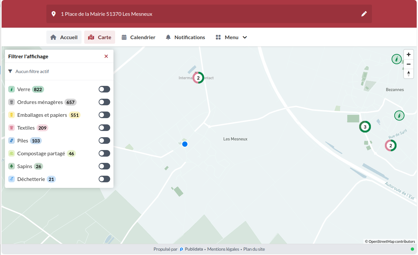Reset map bearing with compass button
This screenshot has width=418, height=255.
click(408, 74)
